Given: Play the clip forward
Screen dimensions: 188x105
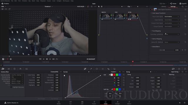Looking at the screenshot, I should click(x=50, y=59).
